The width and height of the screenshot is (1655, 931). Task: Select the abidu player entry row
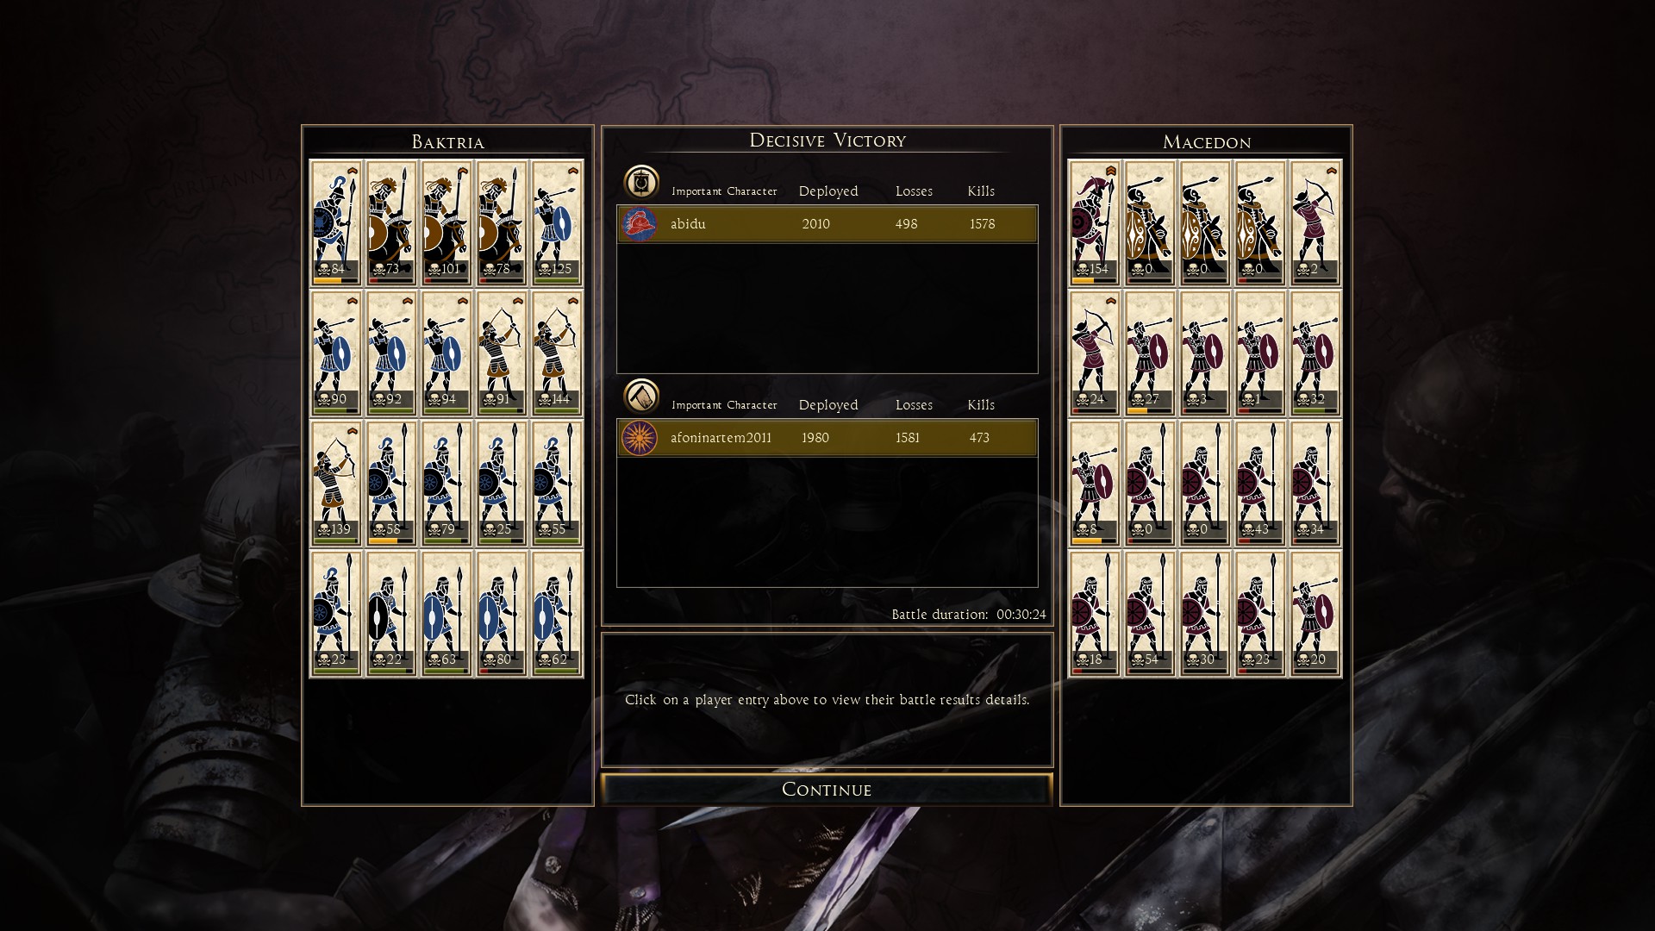click(827, 224)
